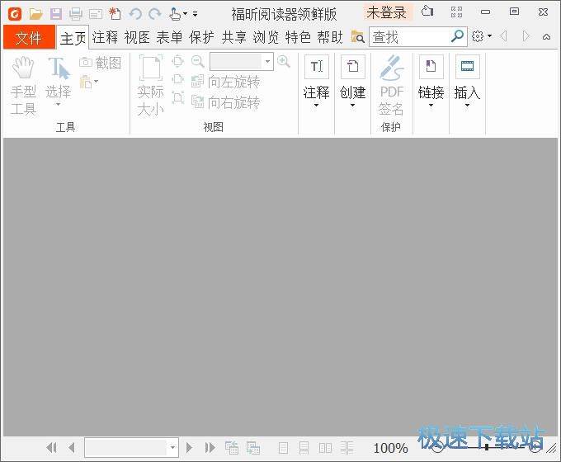
Task: Open the clipboard paste dropdown
Action: click(x=89, y=82)
